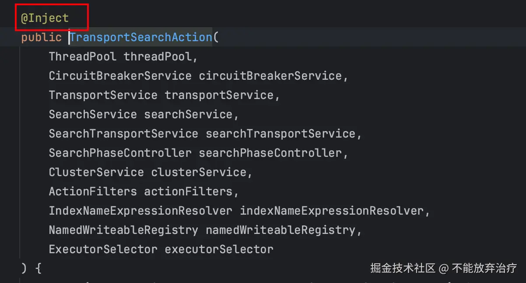Click the clusterService parameter name
This screenshot has height=283, width=526.
tap(198, 172)
